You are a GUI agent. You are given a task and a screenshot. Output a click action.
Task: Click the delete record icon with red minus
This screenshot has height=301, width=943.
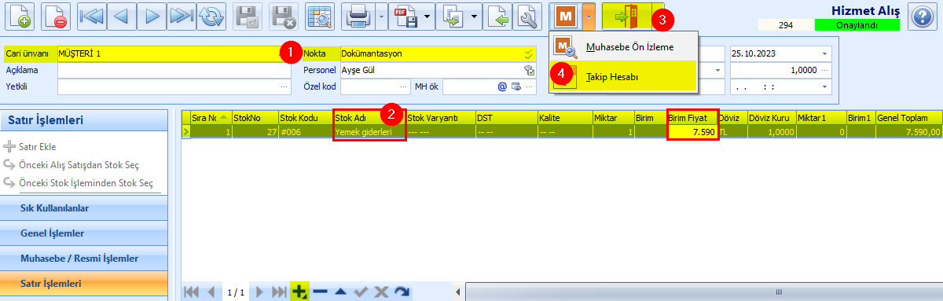pyautogui.click(x=54, y=17)
